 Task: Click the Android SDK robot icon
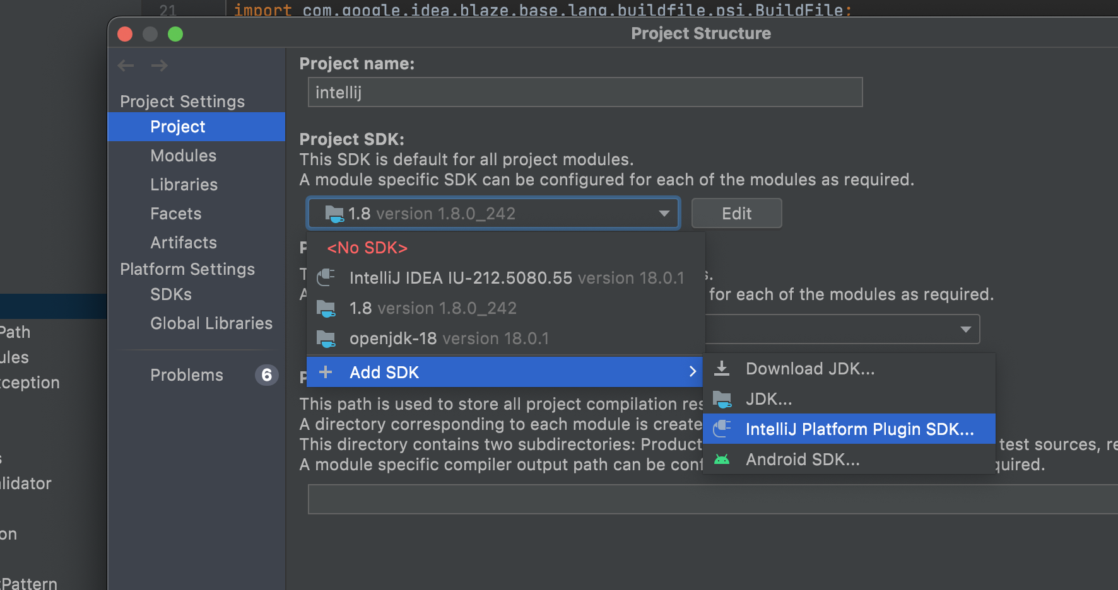click(x=722, y=460)
